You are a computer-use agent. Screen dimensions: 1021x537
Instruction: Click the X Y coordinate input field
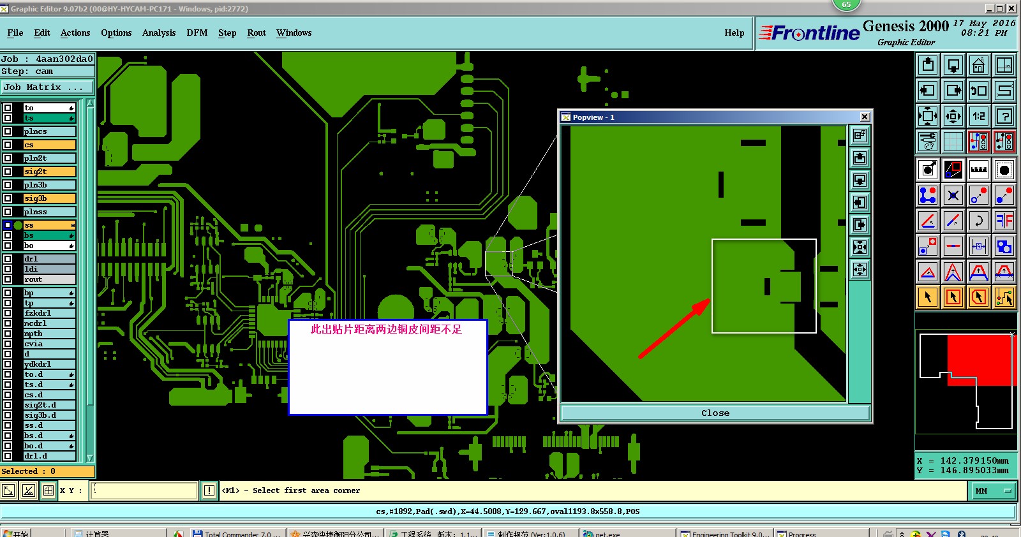(x=144, y=490)
